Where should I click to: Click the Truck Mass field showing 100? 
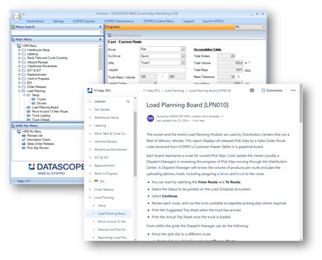(148, 77)
